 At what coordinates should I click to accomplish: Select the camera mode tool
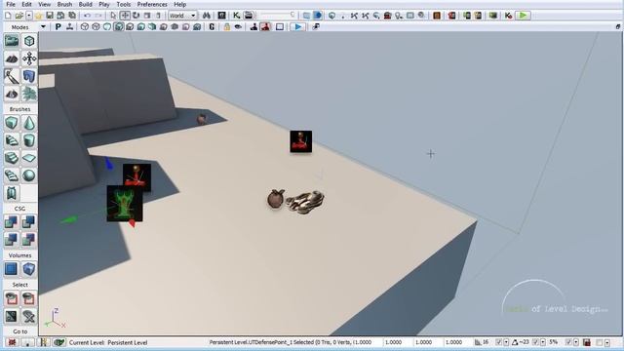tap(12, 41)
